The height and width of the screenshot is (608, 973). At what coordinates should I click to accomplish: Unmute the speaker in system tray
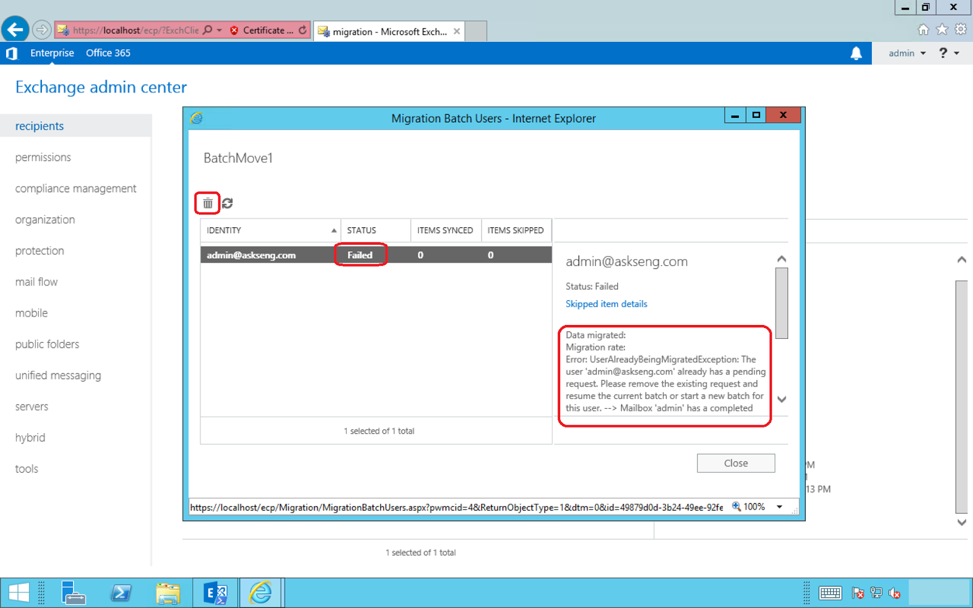[x=894, y=593]
